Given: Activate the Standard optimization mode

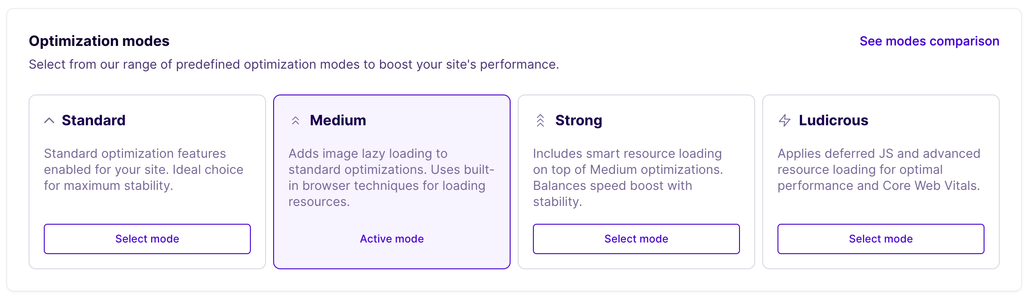Looking at the screenshot, I should tap(147, 238).
